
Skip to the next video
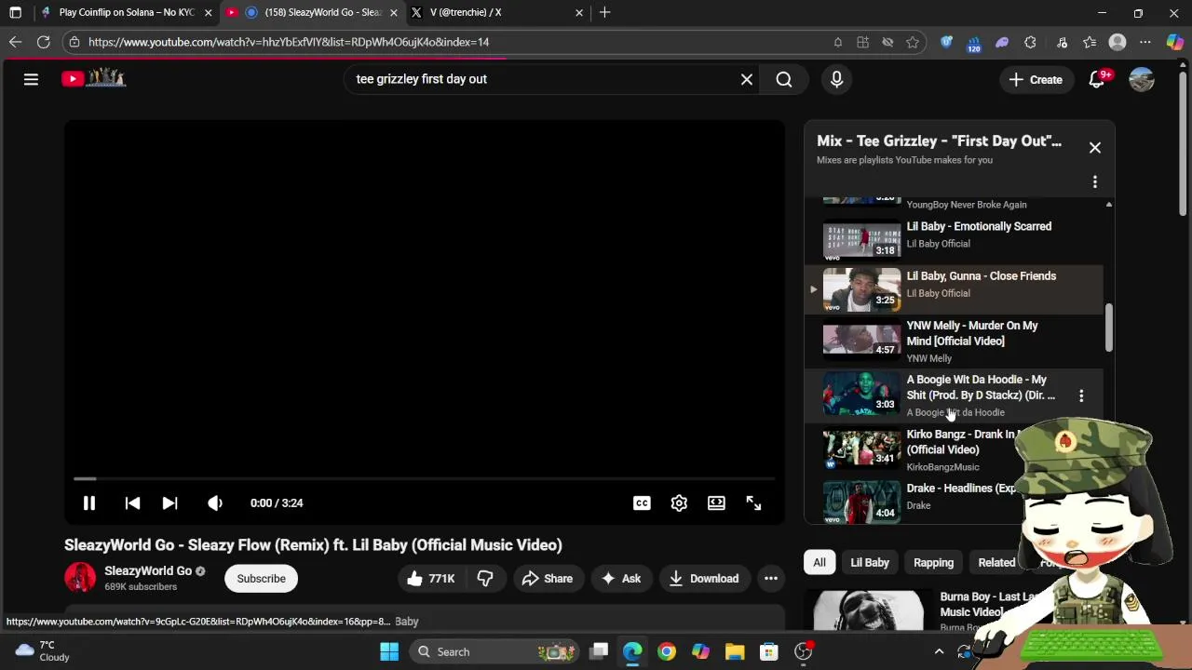point(169,502)
